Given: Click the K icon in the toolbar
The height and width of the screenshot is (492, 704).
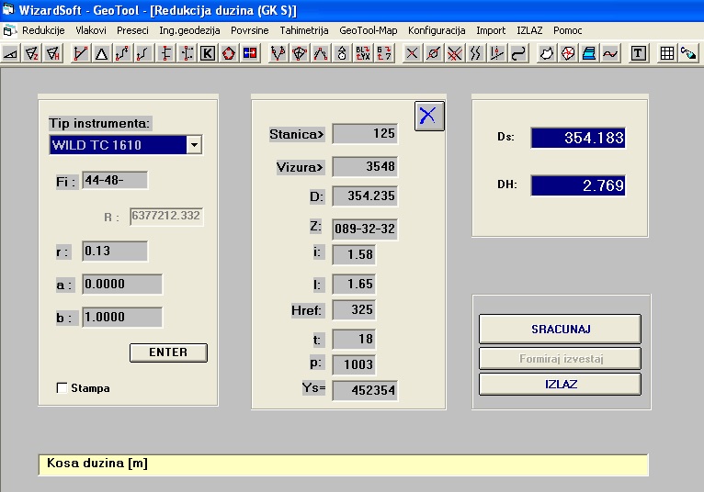Looking at the screenshot, I should pyautogui.click(x=207, y=54).
